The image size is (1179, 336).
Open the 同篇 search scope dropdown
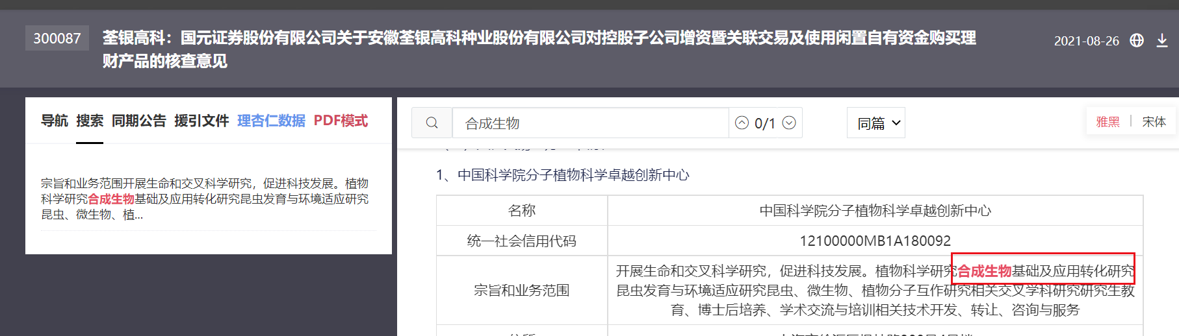point(876,123)
